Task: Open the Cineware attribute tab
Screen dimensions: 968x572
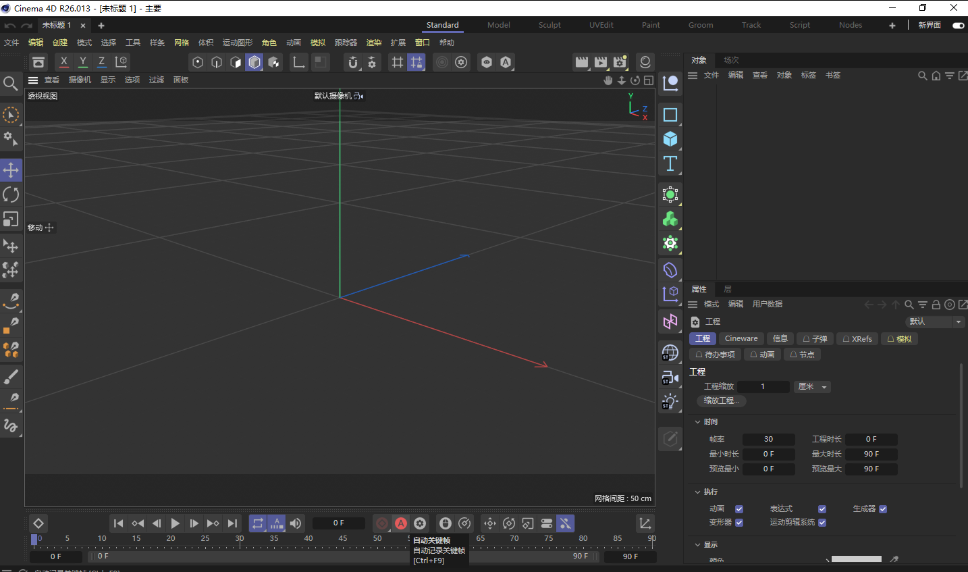Action: click(x=741, y=339)
